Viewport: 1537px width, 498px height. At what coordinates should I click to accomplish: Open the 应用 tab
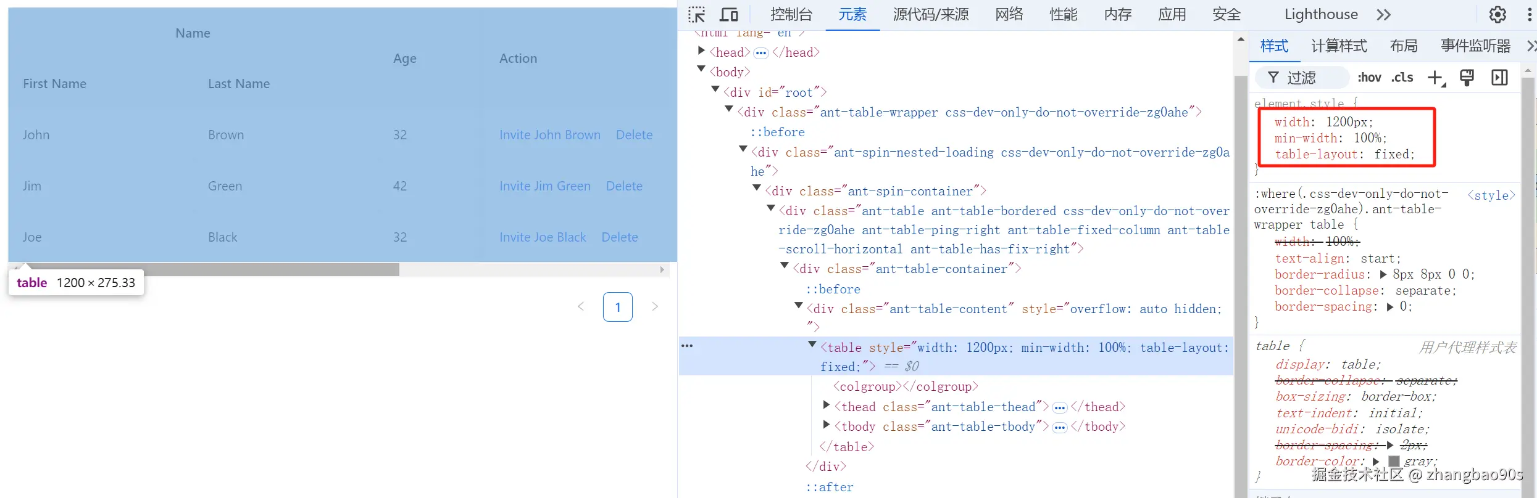coord(1172,15)
